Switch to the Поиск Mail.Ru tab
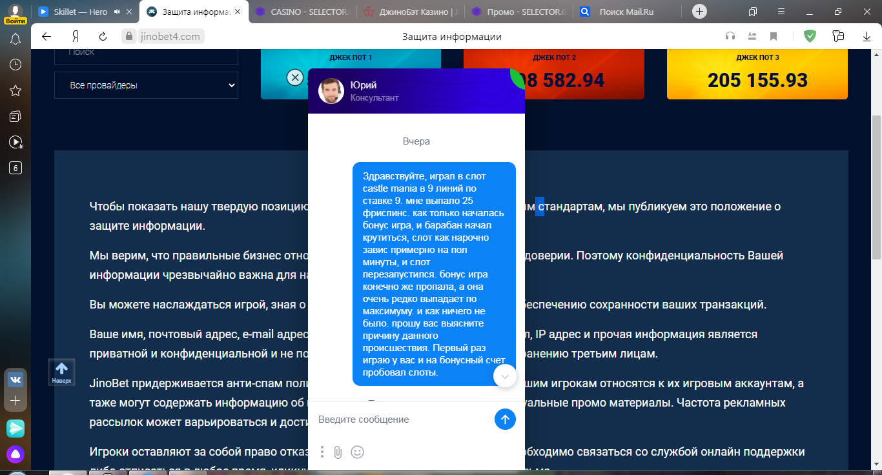882x475 pixels. (x=628, y=12)
